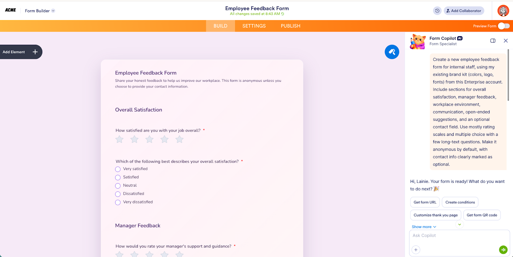Click the Copilot chat scrollbar
Viewport: 513px width, 257px height.
508,75
